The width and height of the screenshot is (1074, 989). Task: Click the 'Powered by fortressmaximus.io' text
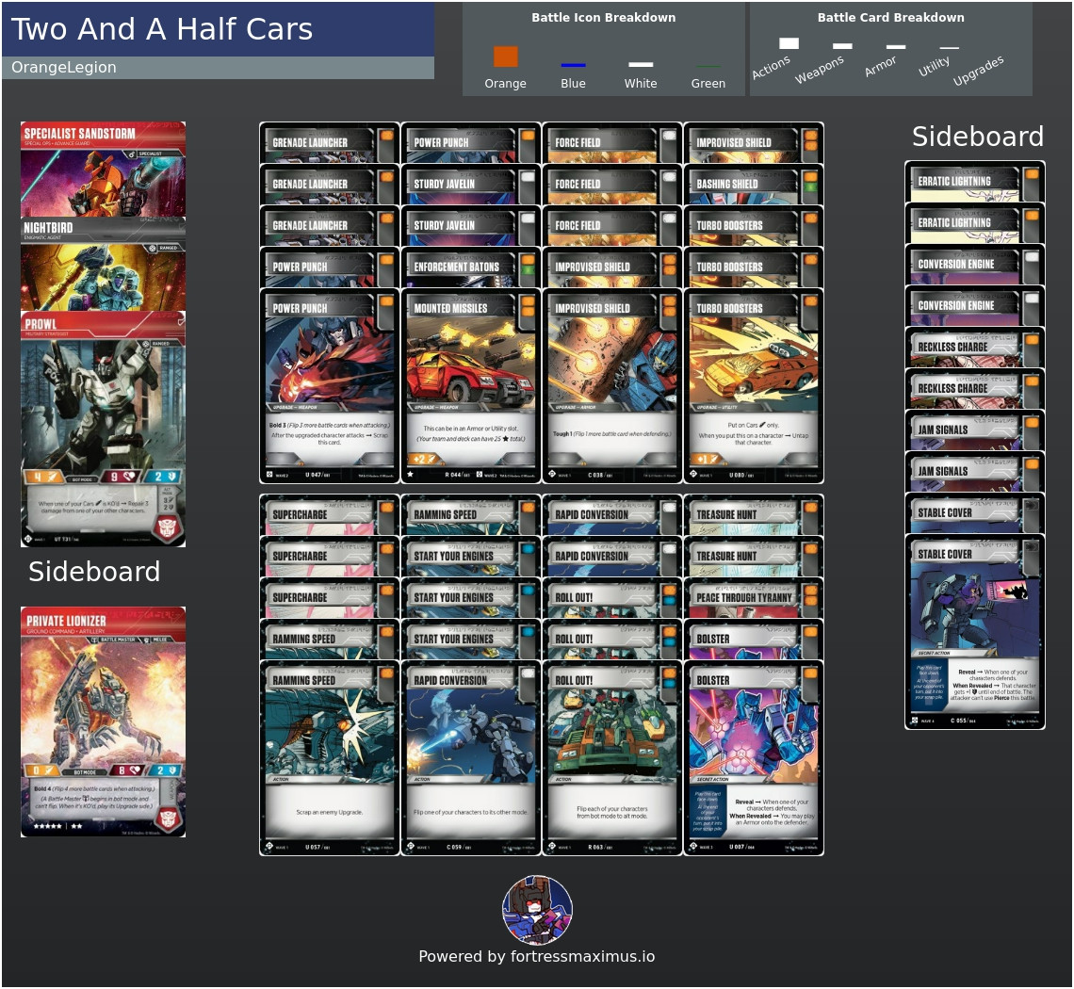537,956
